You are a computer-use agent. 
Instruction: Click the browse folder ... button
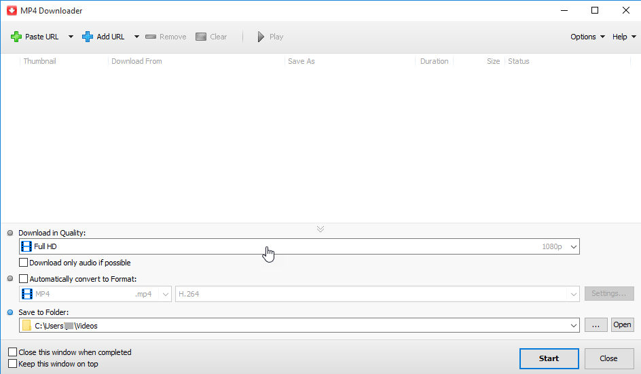(596, 325)
